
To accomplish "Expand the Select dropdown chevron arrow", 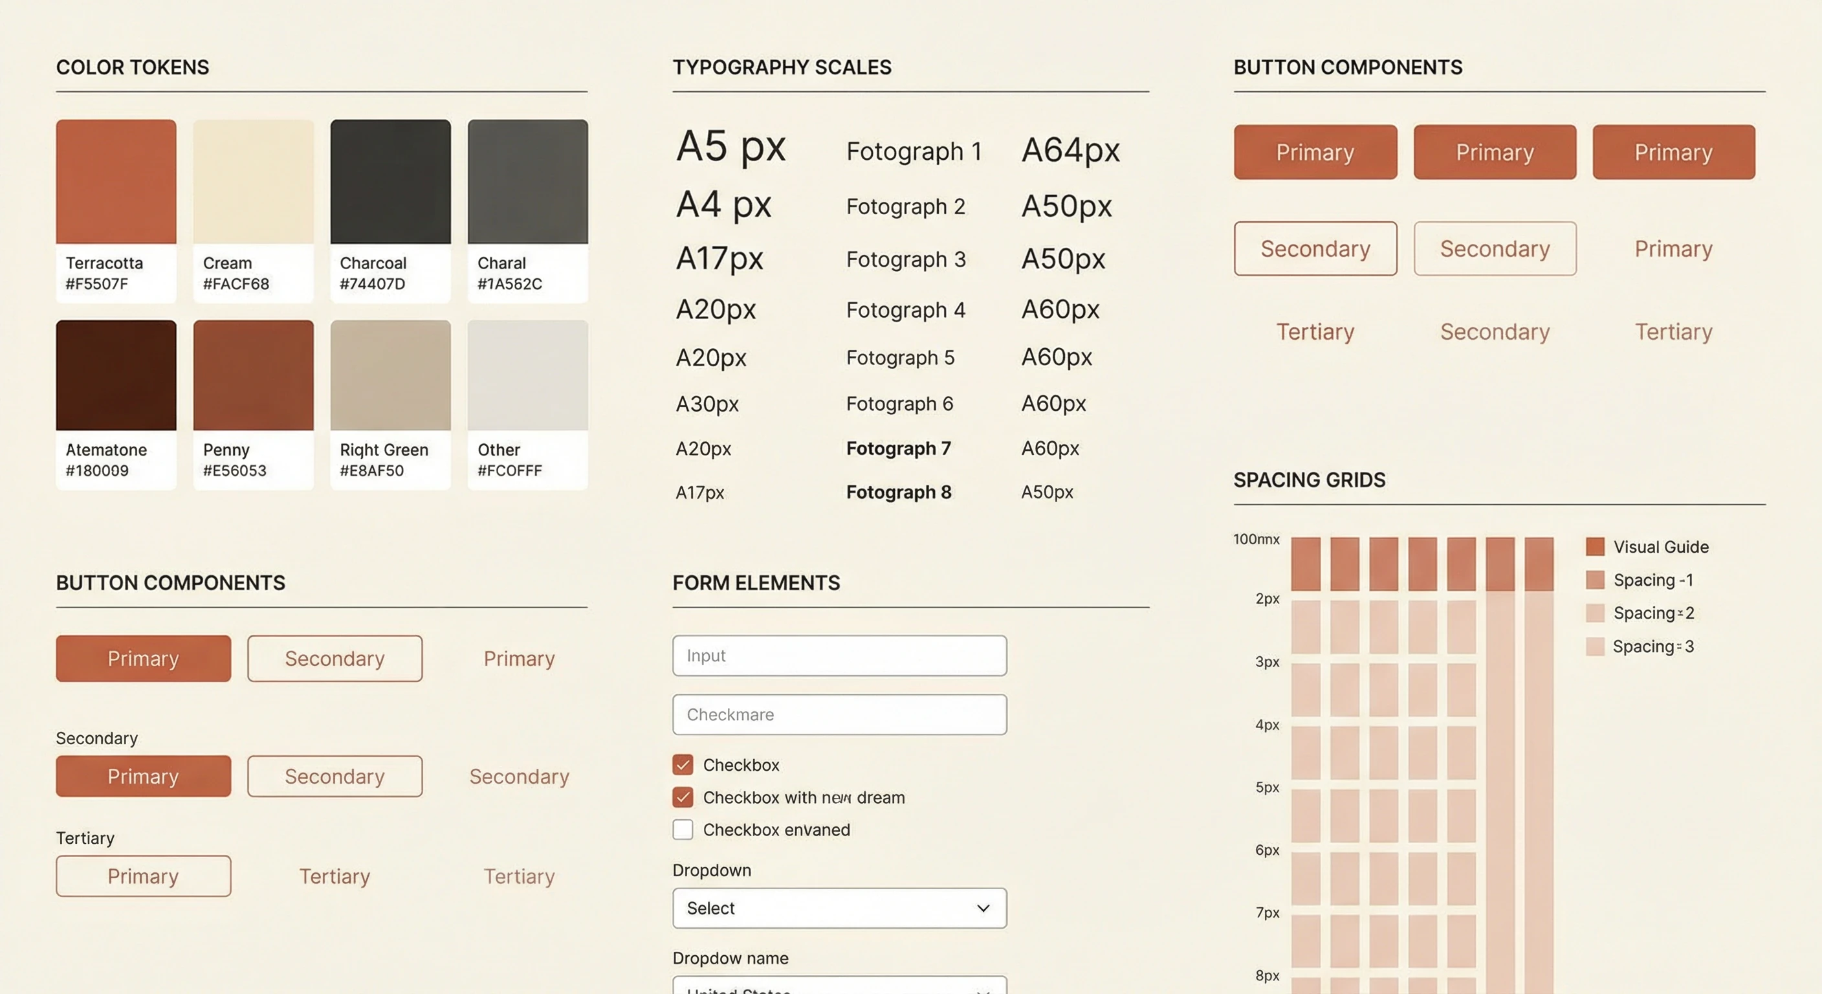I will point(982,908).
